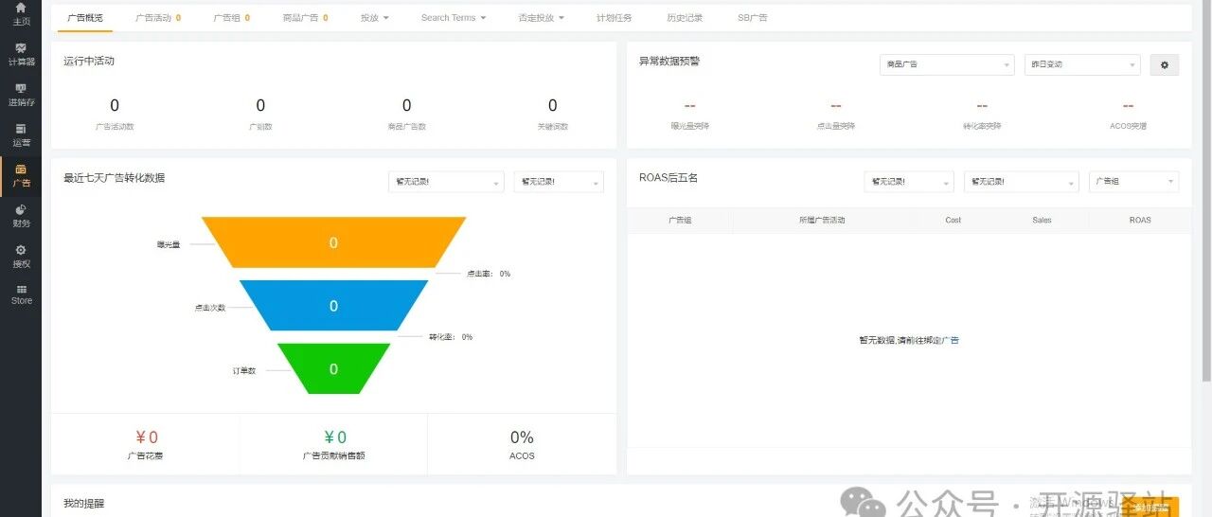This screenshot has width=1212, height=517.
Task: Select the 广告 advertising sidebar icon
Action: point(21,176)
